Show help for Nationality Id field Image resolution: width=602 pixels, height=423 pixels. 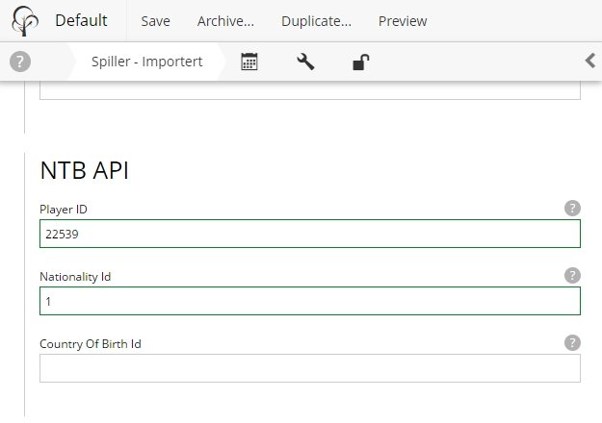[572, 275]
